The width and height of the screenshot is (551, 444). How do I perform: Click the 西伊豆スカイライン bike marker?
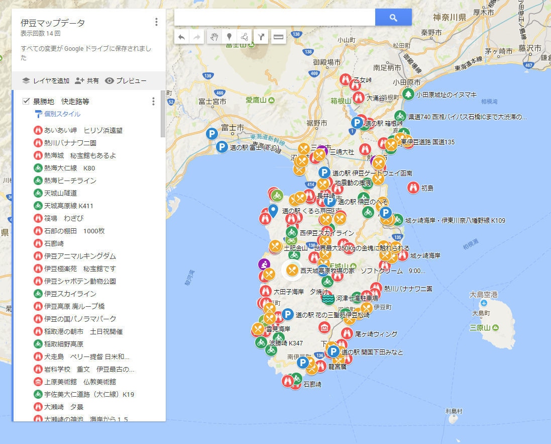[x=292, y=232]
